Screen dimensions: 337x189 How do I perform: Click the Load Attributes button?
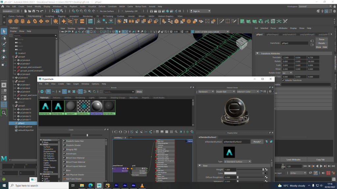click(x=293, y=160)
